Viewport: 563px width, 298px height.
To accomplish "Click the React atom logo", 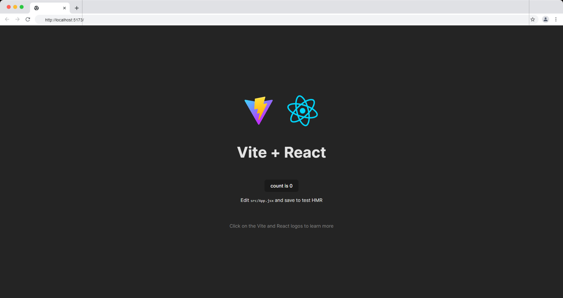I will [x=303, y=111].
